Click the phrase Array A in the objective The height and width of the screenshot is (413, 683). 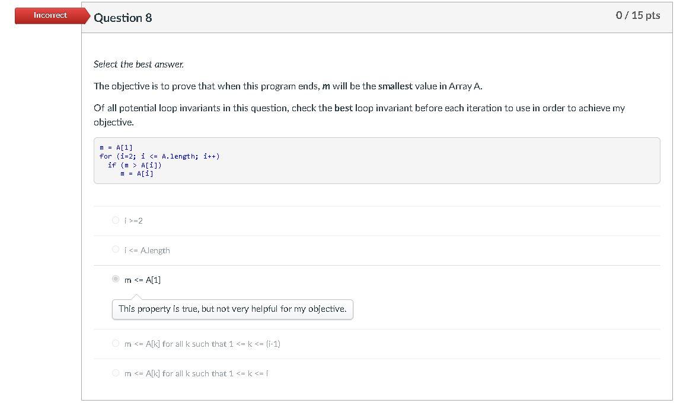pos(465,86)
